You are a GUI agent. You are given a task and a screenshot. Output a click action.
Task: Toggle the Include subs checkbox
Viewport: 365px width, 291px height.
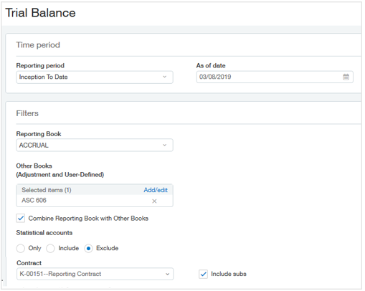203,274
